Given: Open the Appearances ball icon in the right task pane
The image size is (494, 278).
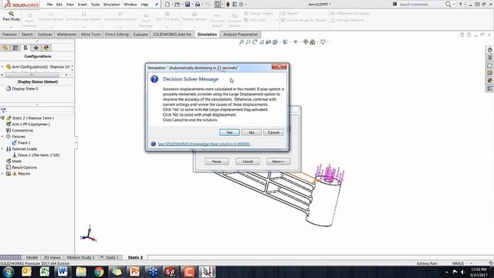Looking at the screenshot, I should point(489,80).
